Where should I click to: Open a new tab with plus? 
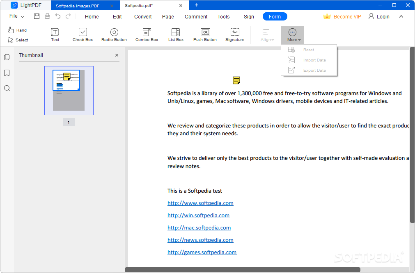pos(197,5)
